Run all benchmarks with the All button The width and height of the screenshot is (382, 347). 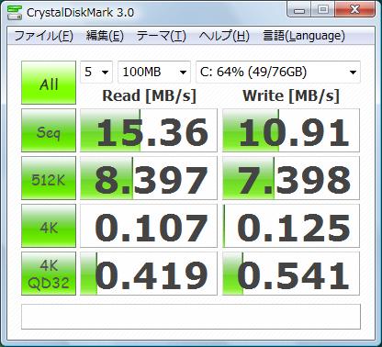pyautogui.click(x=49, y=83)
